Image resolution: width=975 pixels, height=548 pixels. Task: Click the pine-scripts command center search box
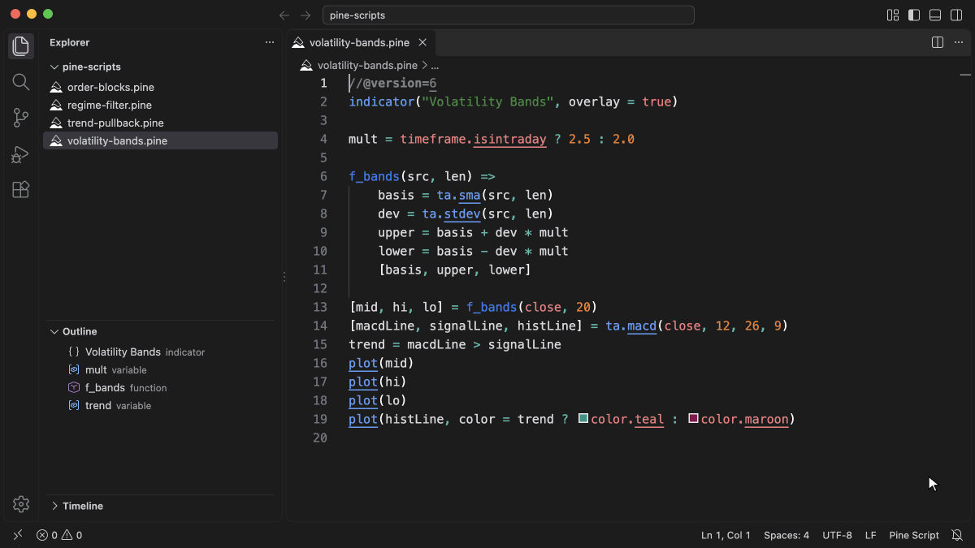click(x=509, y=15)
